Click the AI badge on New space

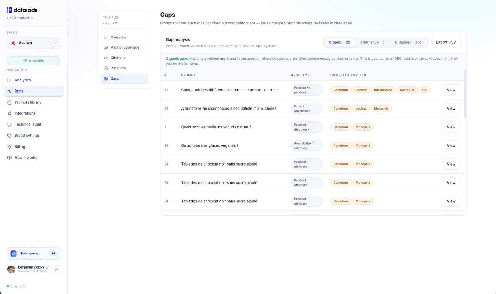point(53,253)
